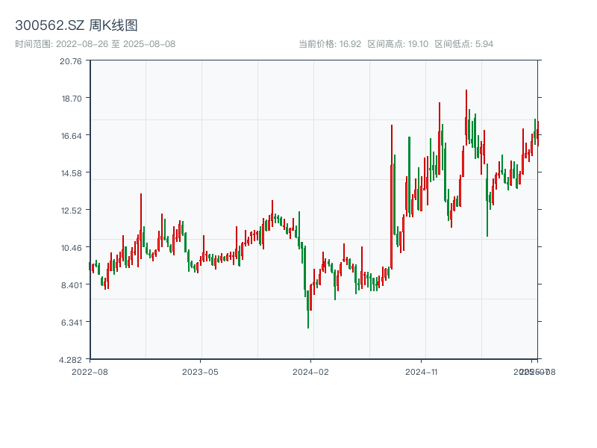
Task: Click the 300562.SZ 周K线图 chart title
Action: pos(77,26)
